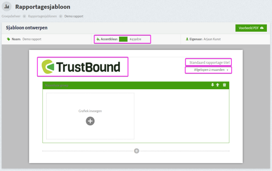
Task: Click the paint bucket Accentkleur icon
Action: [x=98, y=39]
